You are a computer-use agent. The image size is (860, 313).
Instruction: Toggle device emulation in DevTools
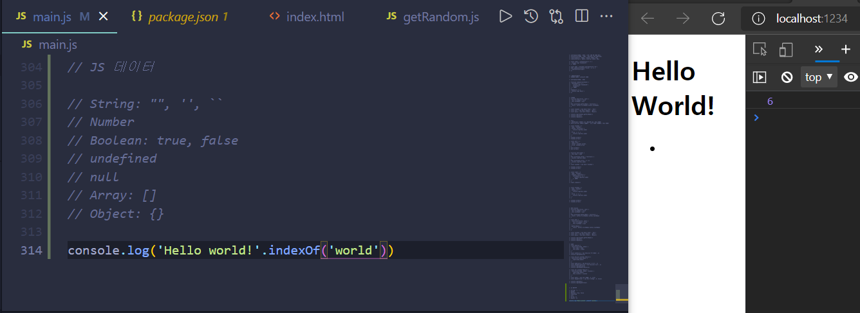(x=785, y=49)
